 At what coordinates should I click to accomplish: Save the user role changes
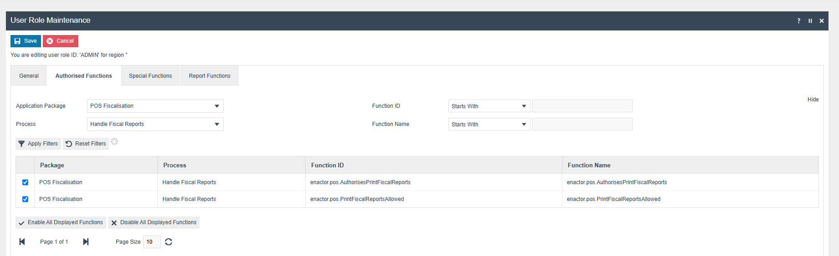tap(26, 41)
